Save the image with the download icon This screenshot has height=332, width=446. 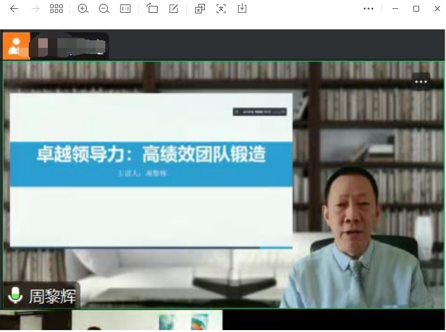coord(242,9)
